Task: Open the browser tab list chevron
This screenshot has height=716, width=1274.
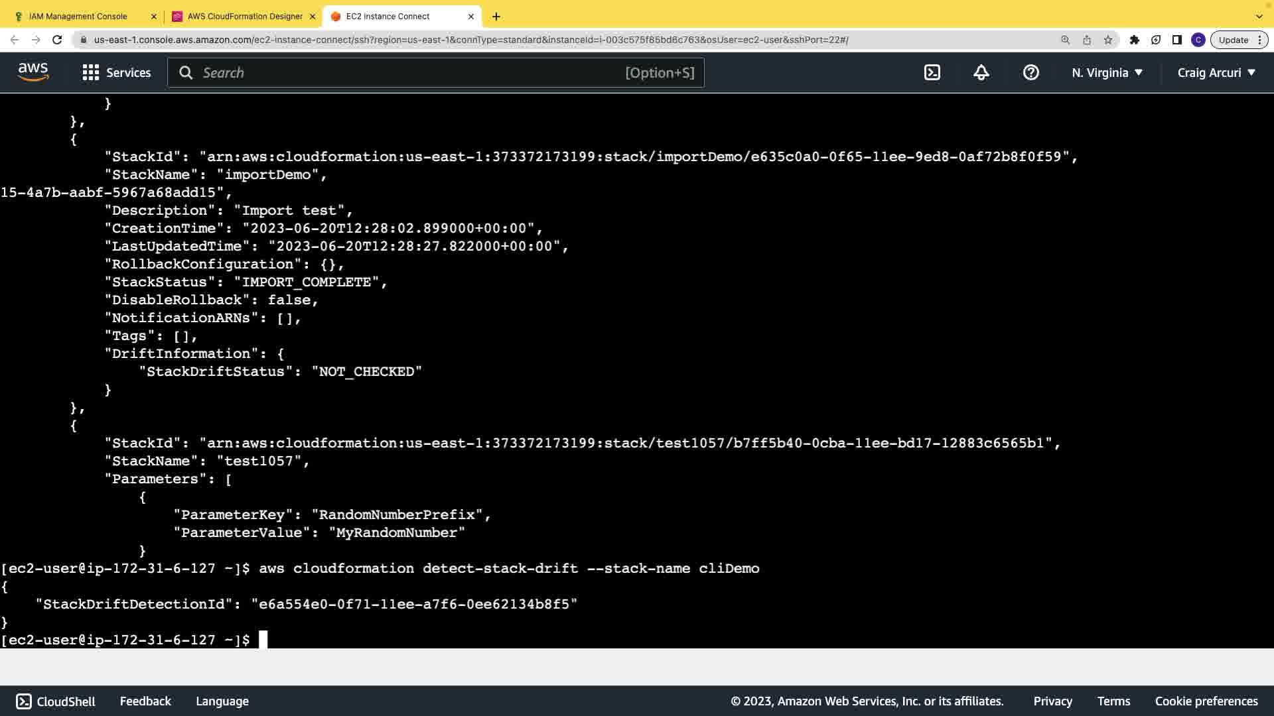Action: coord(1259,16)
